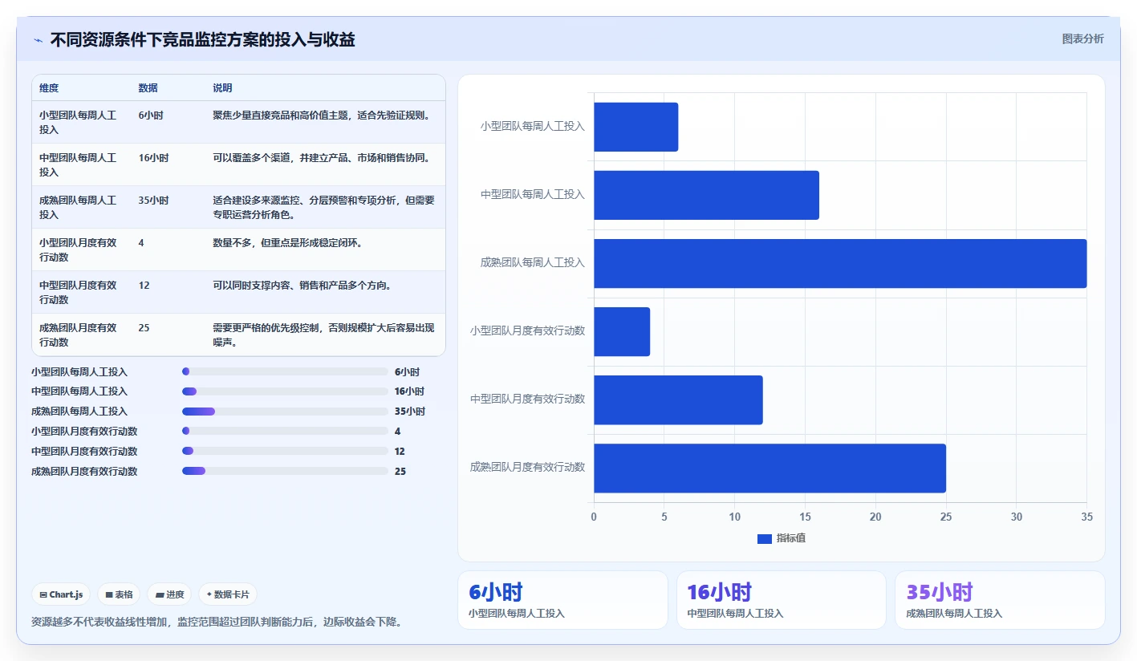Click the chart bar for 小型团队月度有效行动数
The image size is (1137, 661).
tap(622, 331)
